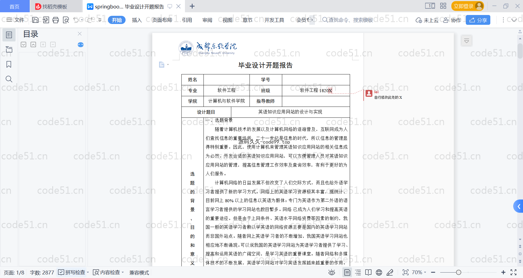This screenshot has height=278, width=523.
Task: Open the 文件 menu
Action: click(16, 20)
